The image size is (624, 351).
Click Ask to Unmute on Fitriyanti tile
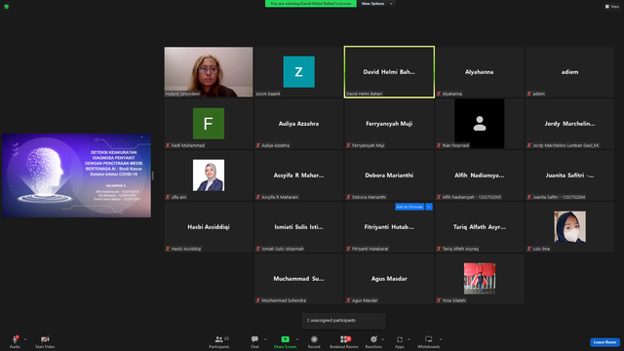point(409,207)
